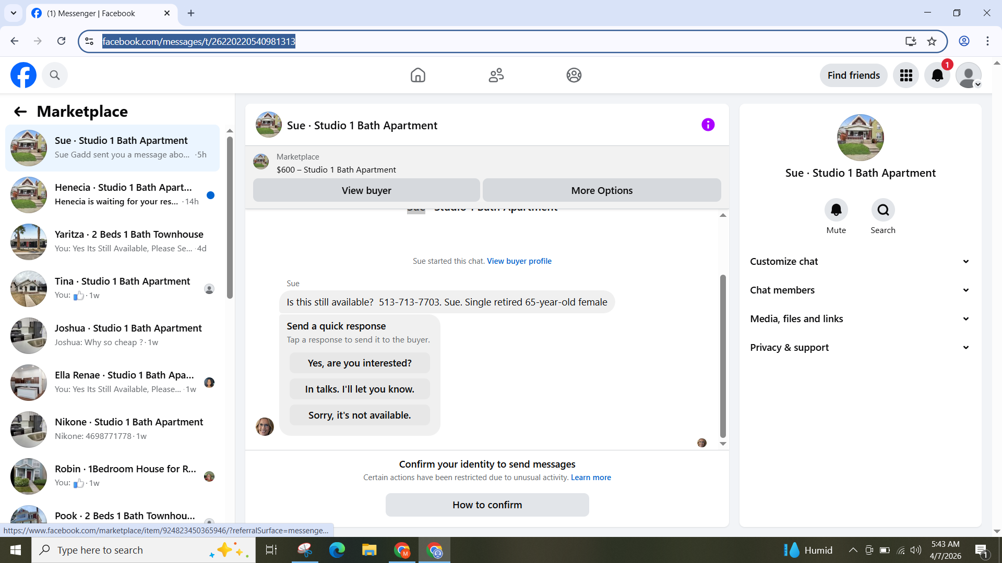This screenshot has height=563, width=1002.
Task: Show hidden system tray icons
Action: point(853,550)
